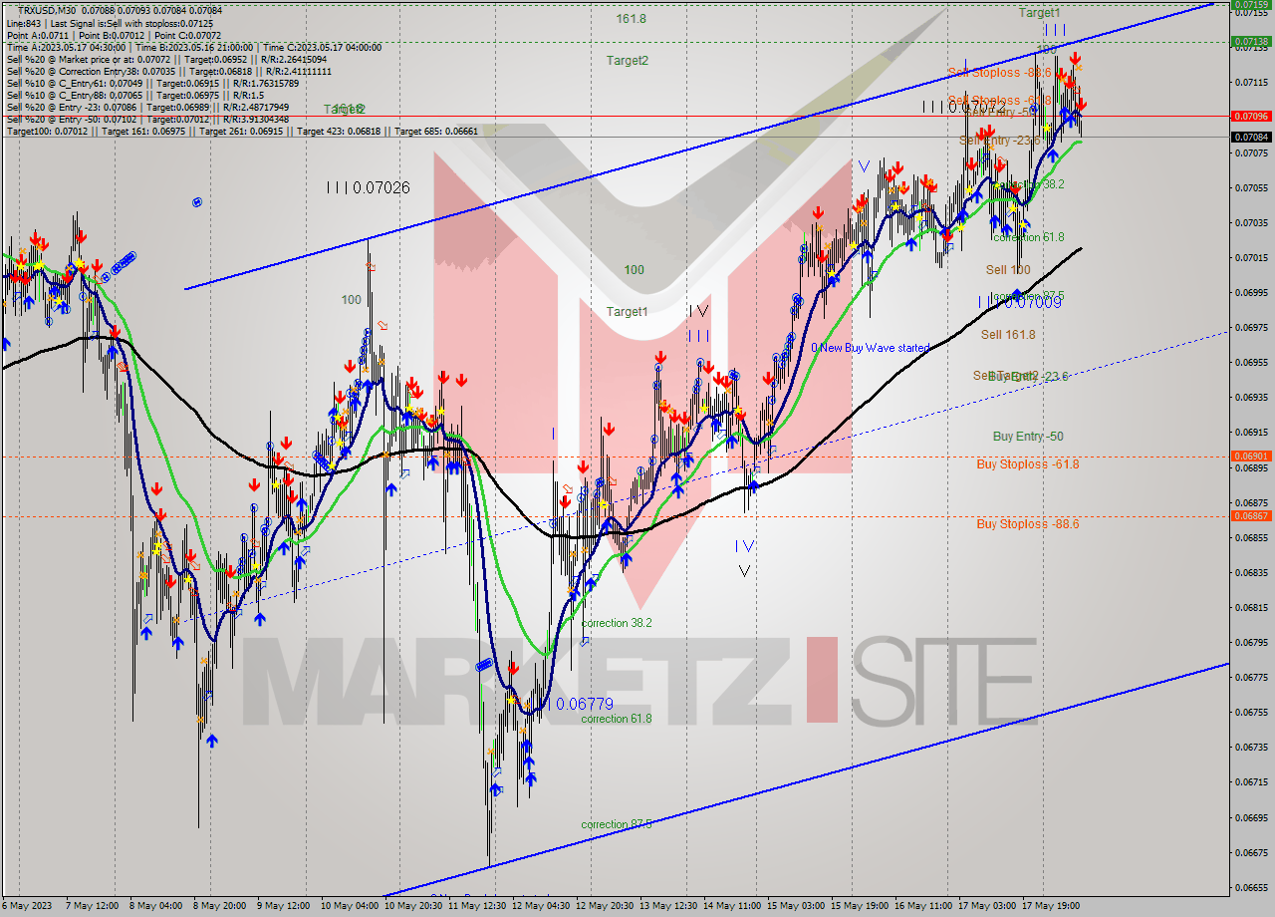The height and width of the screenshot is (917, 1275).
Task: Click '10 May 20:30' on time axis
Action: coord(412,906)
